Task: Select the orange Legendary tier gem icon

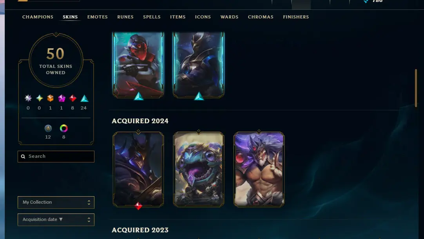Action: (x=50, y=98)
